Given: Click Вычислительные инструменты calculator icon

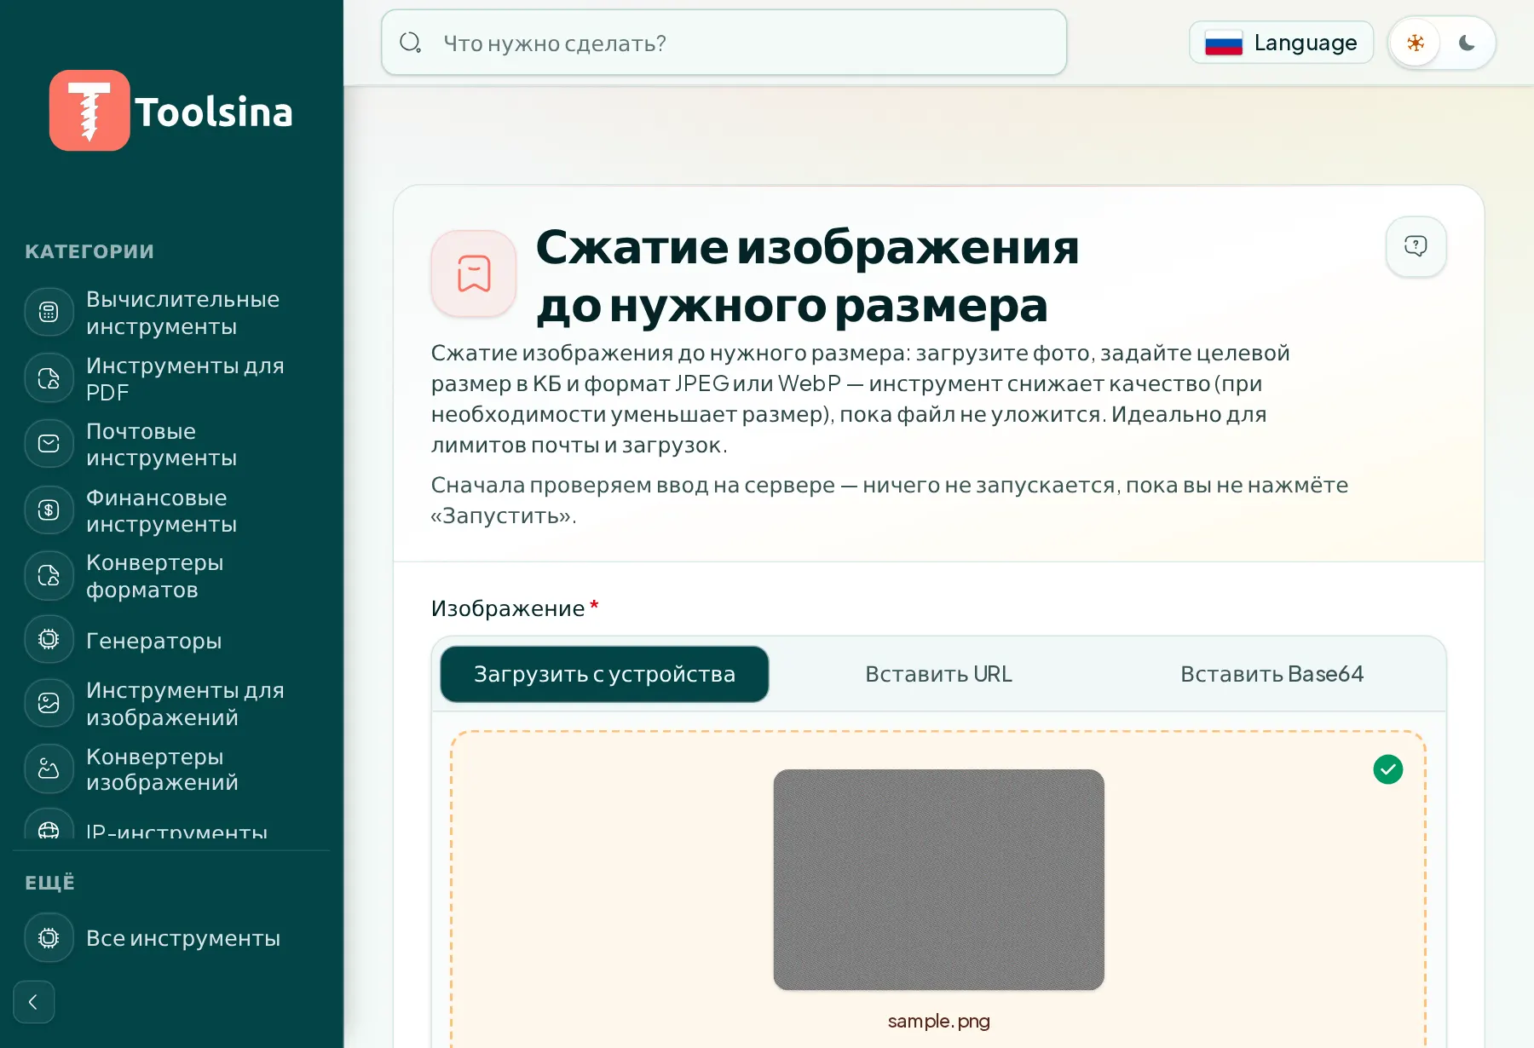Looking at the screenshot, I should point(49,313).
